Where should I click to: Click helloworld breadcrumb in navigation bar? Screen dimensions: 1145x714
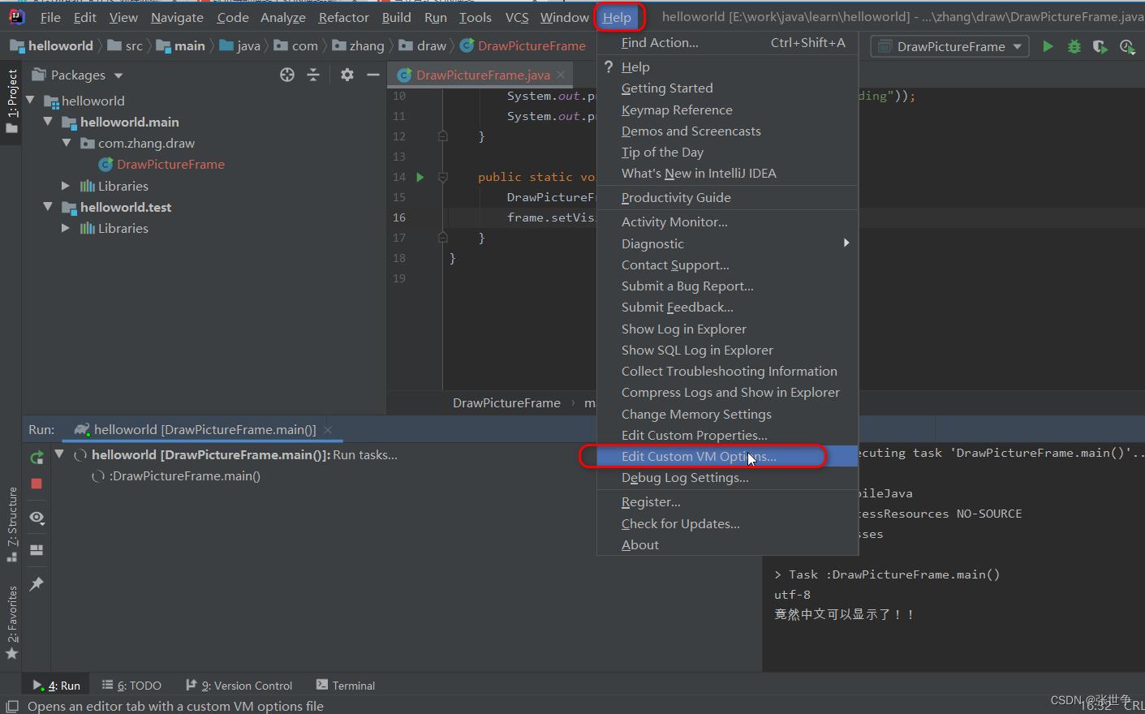[52, 45]
